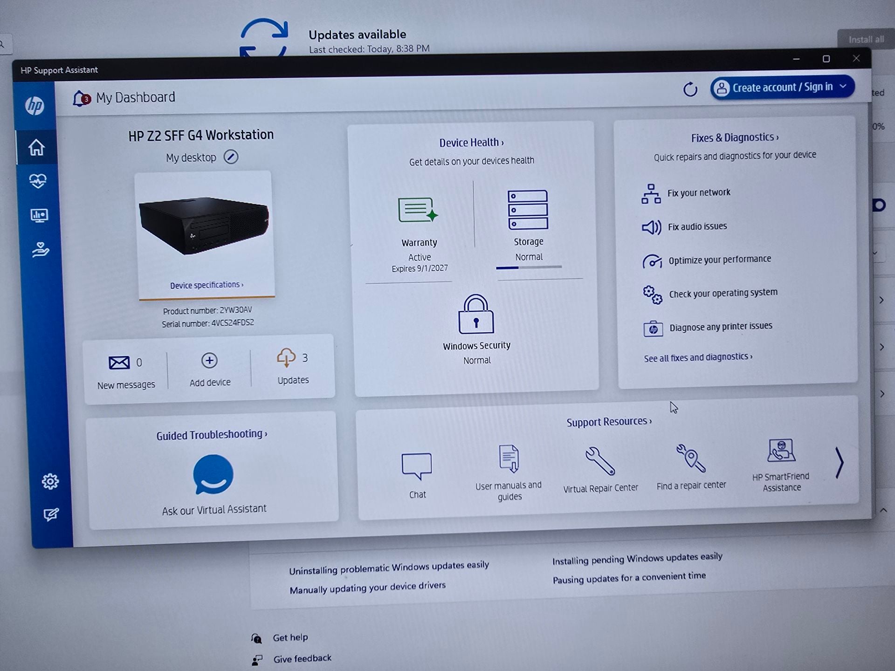Click the Add device plus icon
Viewport: 895px width, 671px height.
pyautogui.click(x=209, y=360)
